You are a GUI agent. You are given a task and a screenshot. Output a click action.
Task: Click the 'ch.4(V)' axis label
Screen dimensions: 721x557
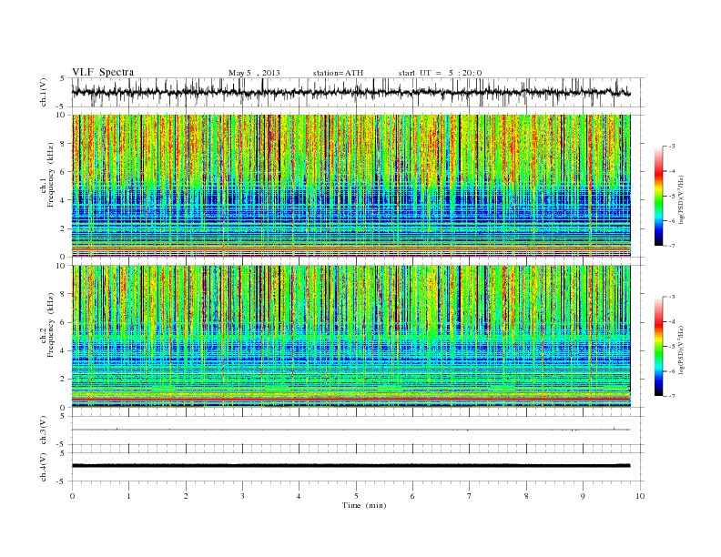point(44,467)
